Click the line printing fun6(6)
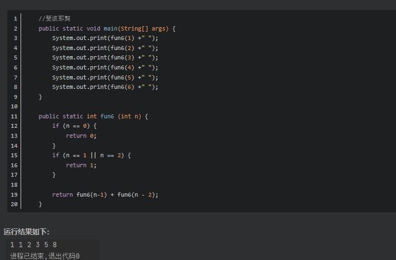The image size is (396, 260). tap(105, 87)
